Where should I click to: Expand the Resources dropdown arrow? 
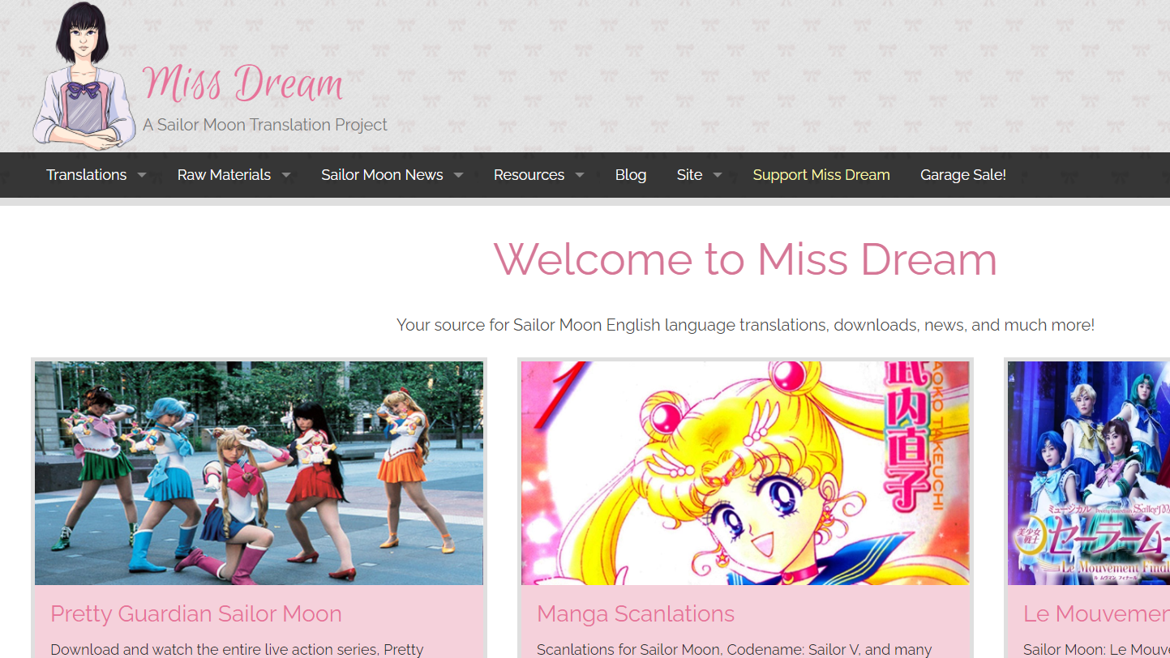click(579, 175)
